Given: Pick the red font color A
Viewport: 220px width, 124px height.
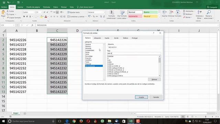Looking at the screenshot, I should [x=46, y=17].
